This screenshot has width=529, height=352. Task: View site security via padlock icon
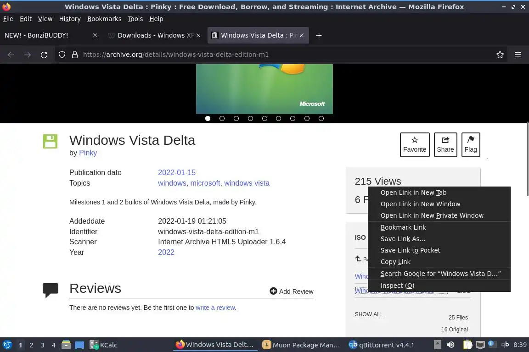[x=75, y=55]
